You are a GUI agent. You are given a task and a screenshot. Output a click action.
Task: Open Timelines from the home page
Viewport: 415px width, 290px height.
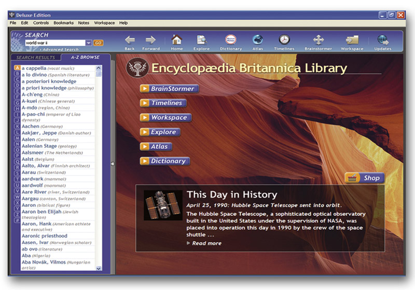163,103
